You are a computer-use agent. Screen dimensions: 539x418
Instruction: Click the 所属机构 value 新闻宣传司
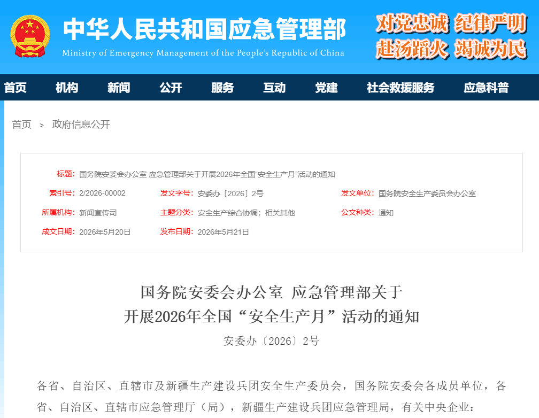tap(98, 213)
